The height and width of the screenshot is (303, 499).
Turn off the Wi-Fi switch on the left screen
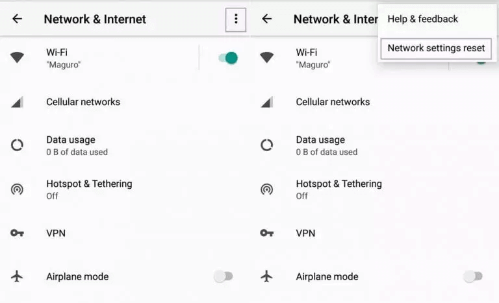point(228,58)
